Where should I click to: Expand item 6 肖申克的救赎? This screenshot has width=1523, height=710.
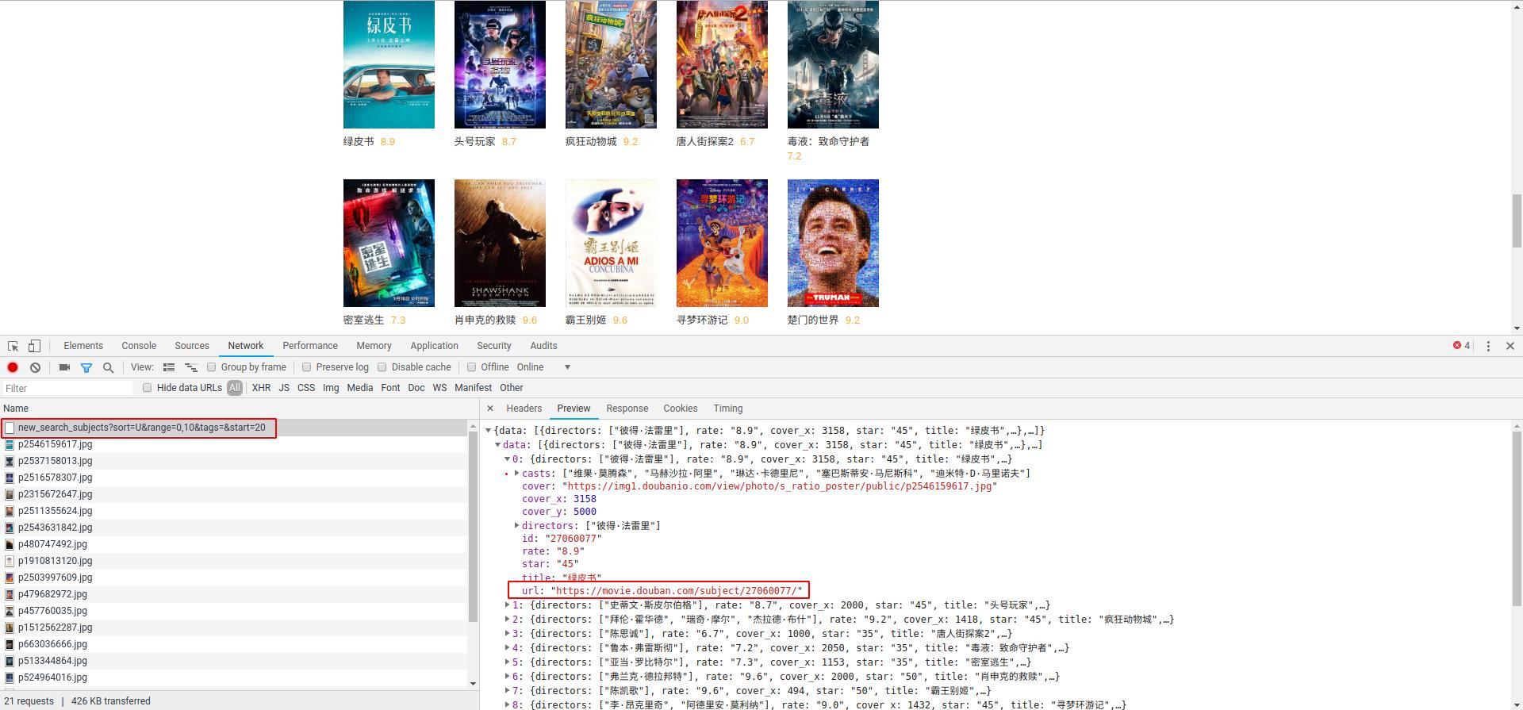(x=508, y=677)
